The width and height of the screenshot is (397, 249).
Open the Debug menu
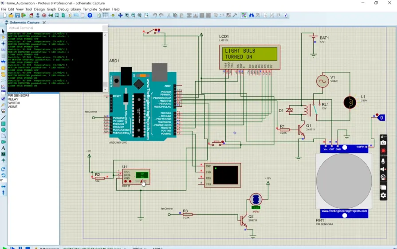click(63, 9)
